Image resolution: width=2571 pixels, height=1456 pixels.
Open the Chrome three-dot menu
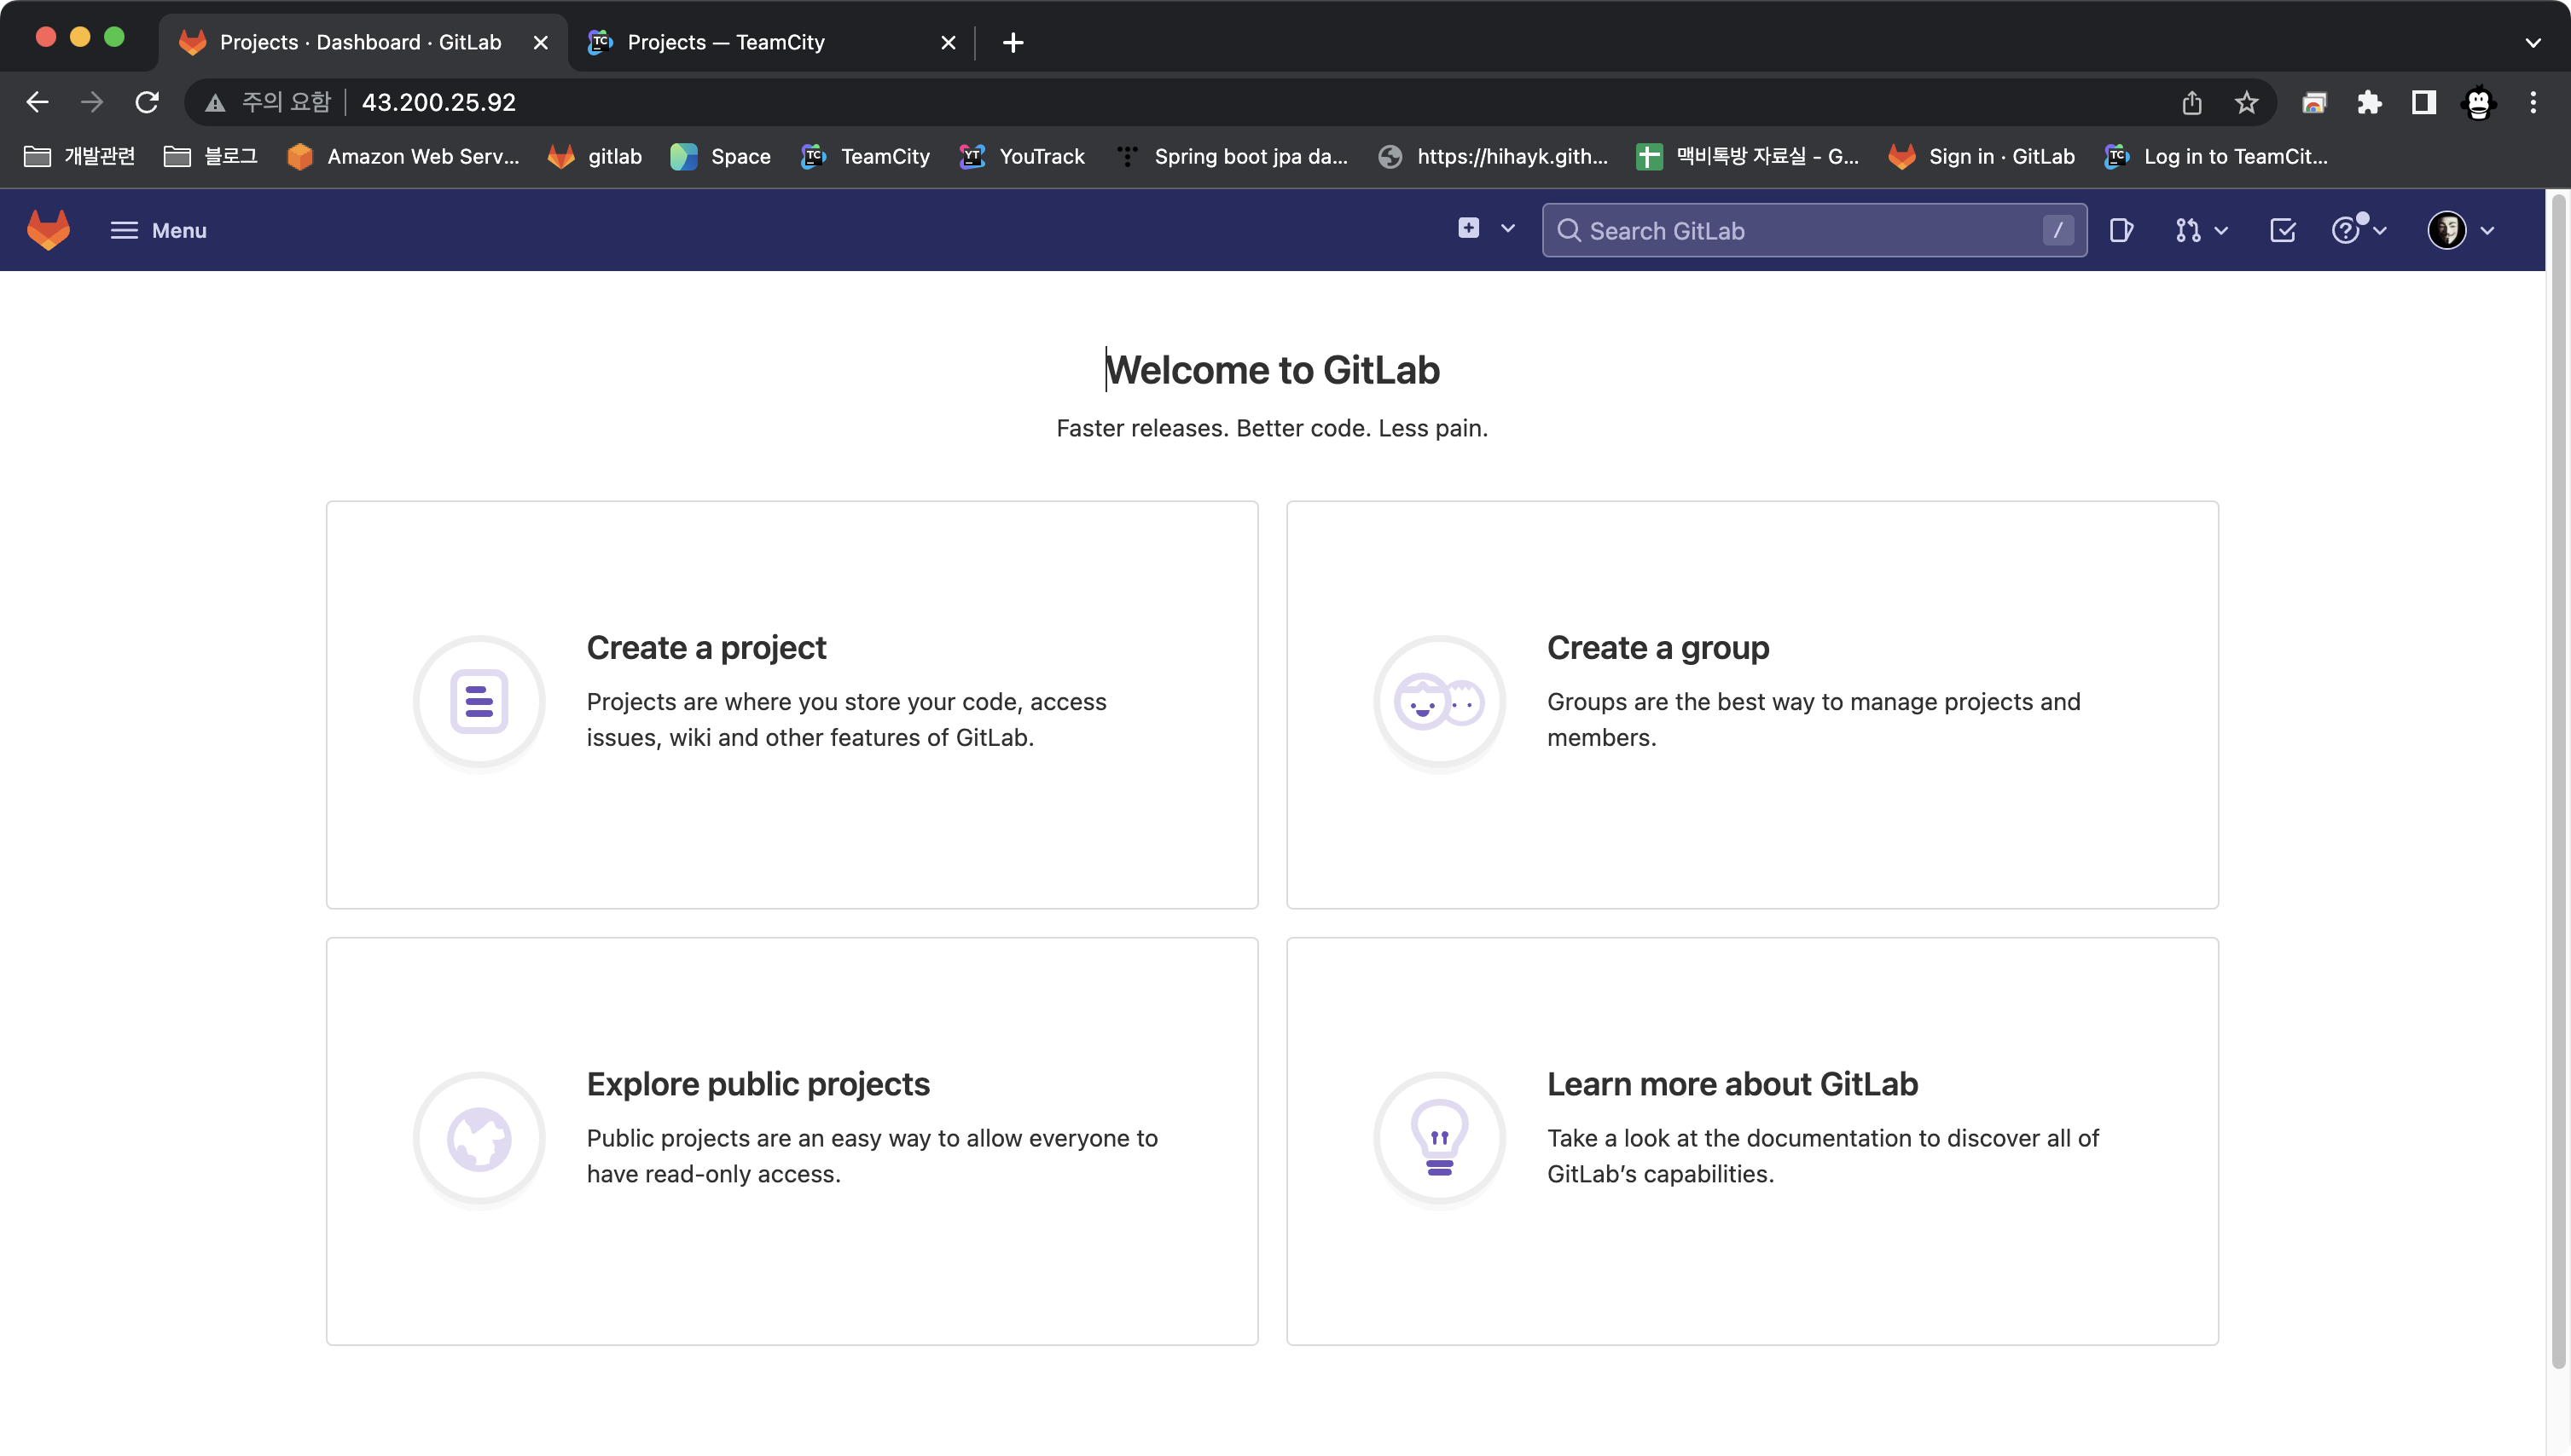pyautogui.click(x=2533, y=102)
